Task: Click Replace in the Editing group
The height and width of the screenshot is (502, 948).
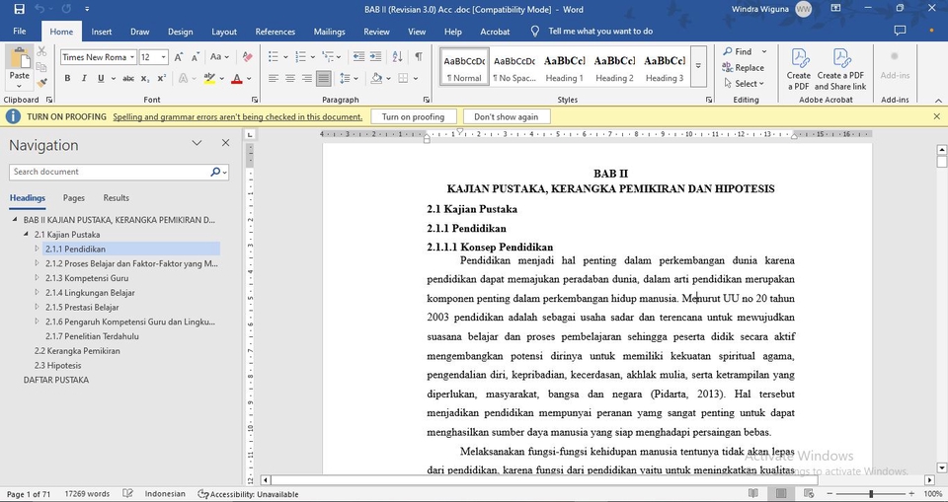Action: coord(744,68)
